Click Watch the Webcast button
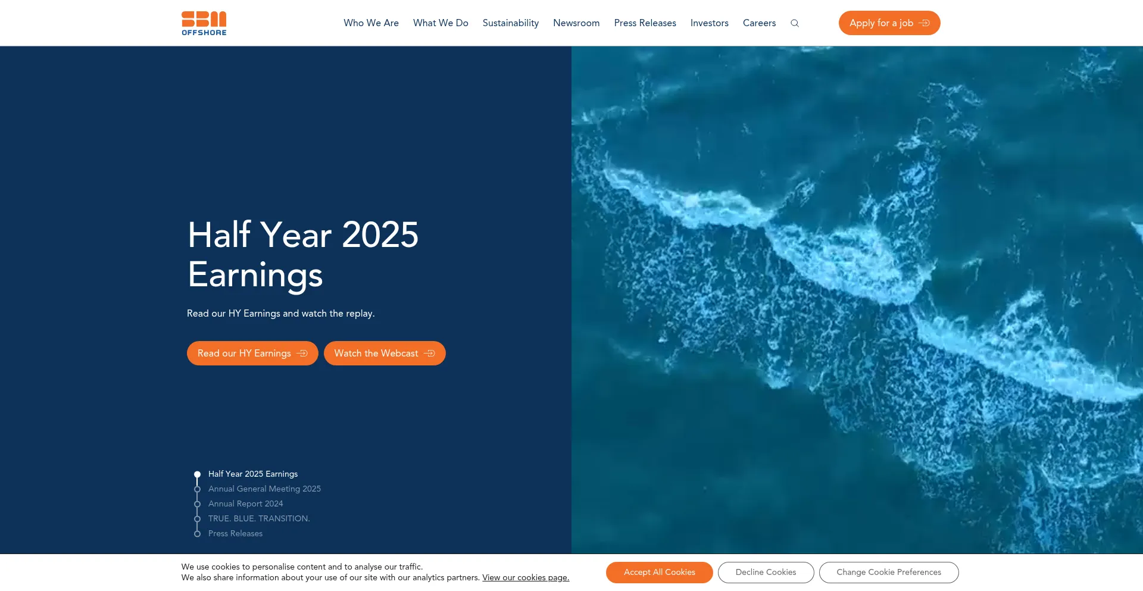This screenshot has width=1143, height=591. point(384,353)
